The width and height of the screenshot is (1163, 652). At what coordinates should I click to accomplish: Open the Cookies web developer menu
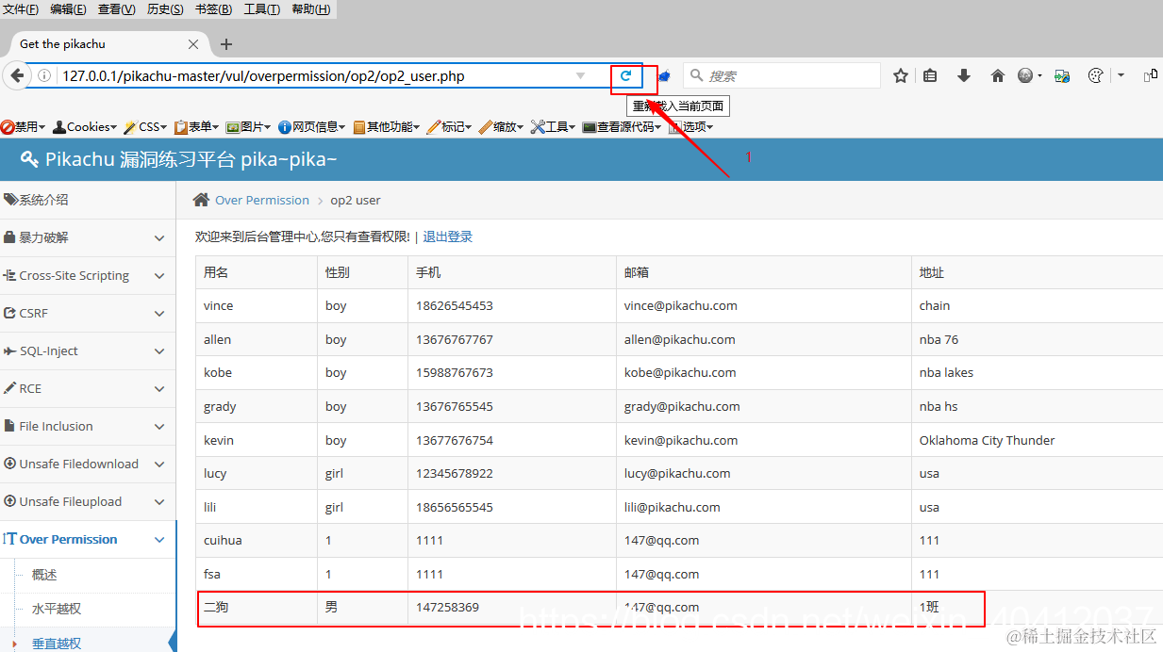pos(85,126)
